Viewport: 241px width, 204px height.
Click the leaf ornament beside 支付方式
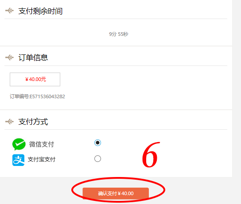pyautogui.click(x=9, y=122)
